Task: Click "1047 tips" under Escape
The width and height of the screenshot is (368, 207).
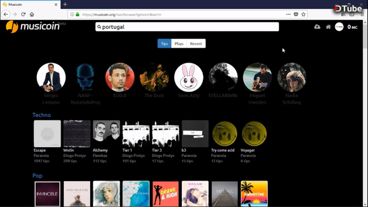Action: point(41,161)
